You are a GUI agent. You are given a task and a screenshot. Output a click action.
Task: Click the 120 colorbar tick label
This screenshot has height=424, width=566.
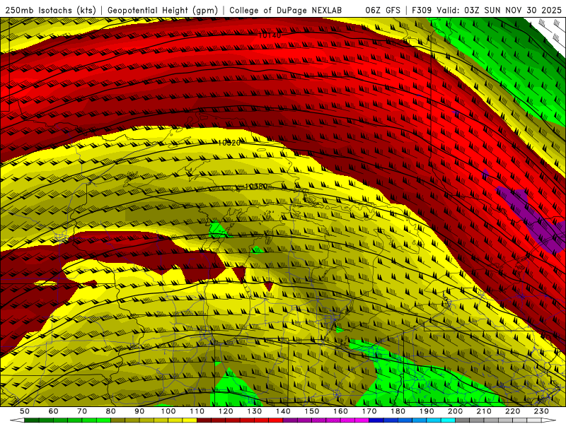[226, 411]
